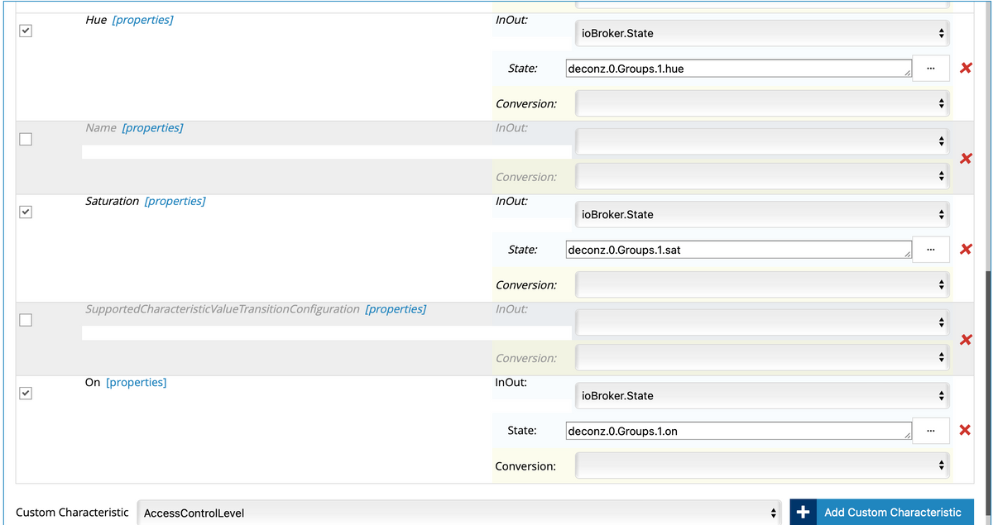
Task: Enable the Name characteristic checkbox
Action: click(26, 139)
